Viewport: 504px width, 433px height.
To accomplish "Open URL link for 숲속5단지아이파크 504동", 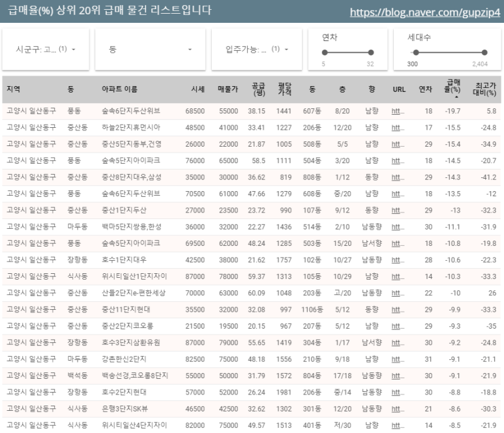I will click(398, 160).
